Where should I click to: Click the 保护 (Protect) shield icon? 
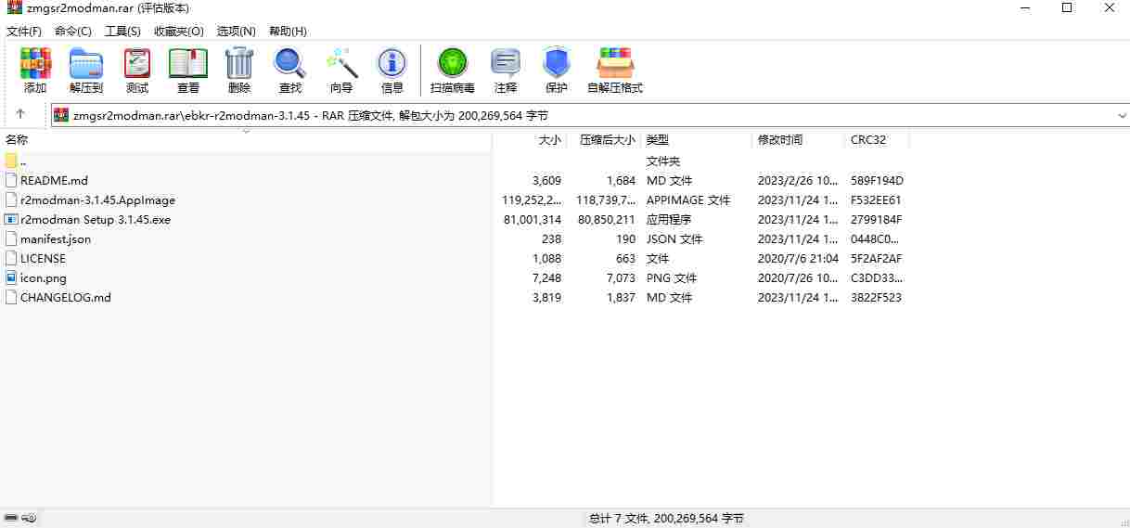[x=557, y=64]
